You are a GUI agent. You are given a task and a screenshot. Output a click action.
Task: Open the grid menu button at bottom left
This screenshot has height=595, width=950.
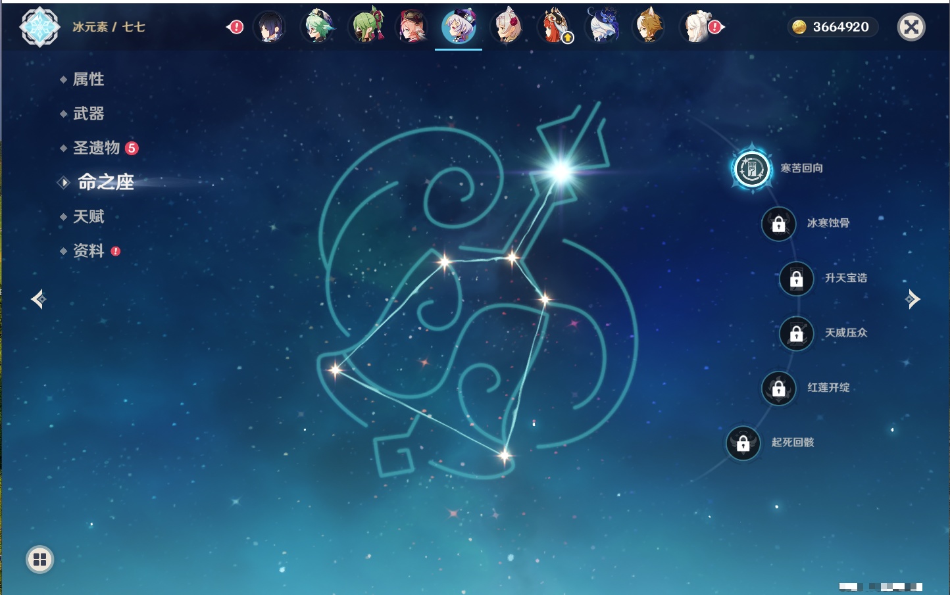[x=39, y=559]
